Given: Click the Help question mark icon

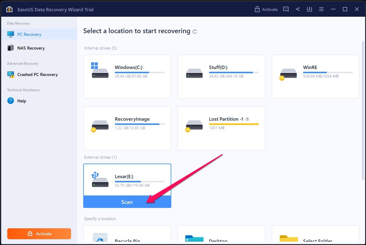Looking at the screenshot, I should (11, 101).
